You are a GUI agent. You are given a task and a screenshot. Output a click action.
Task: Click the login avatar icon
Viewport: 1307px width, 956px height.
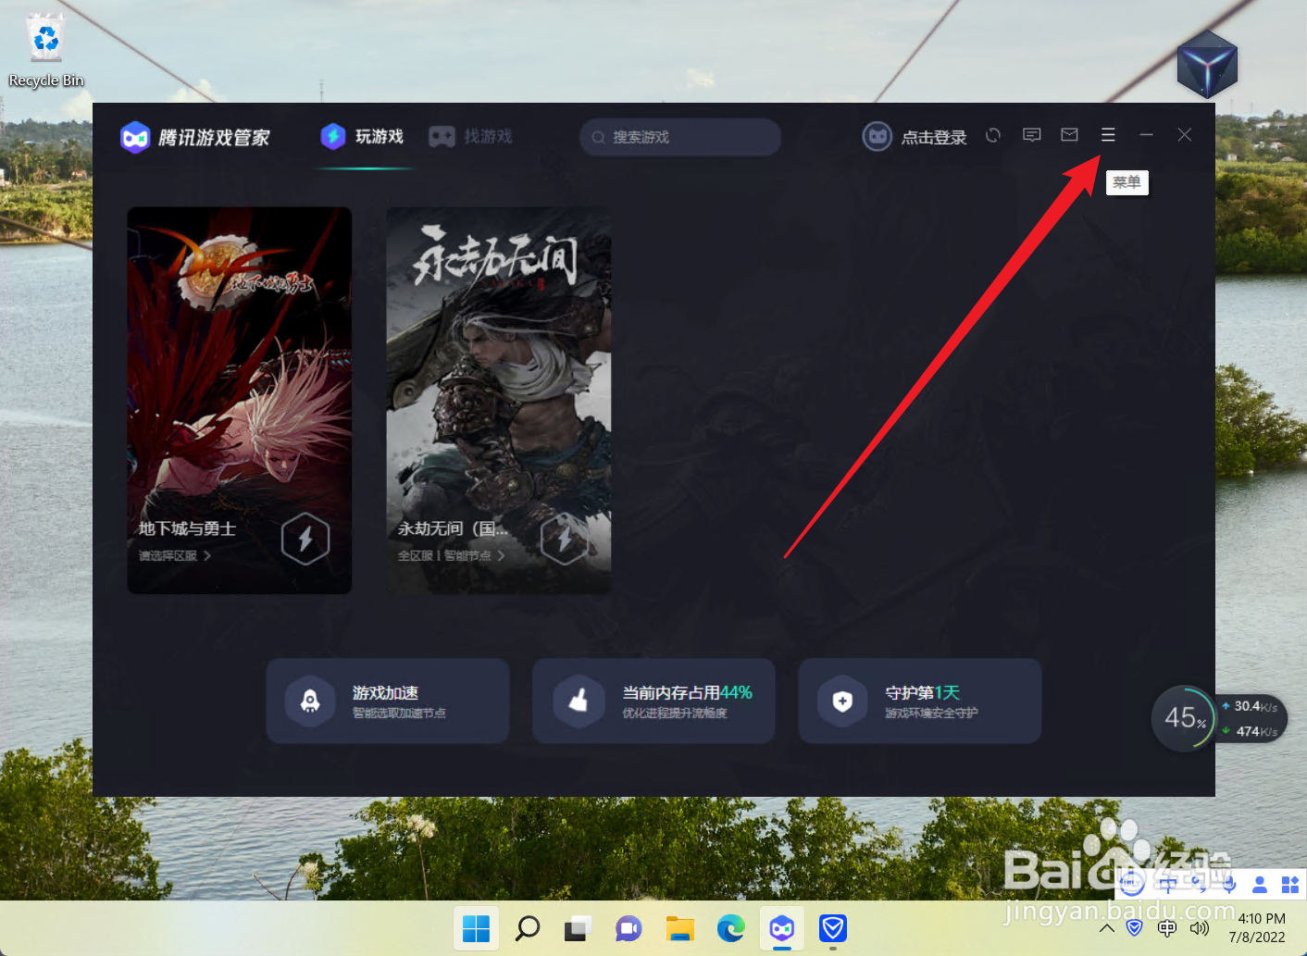click(877, 136)
